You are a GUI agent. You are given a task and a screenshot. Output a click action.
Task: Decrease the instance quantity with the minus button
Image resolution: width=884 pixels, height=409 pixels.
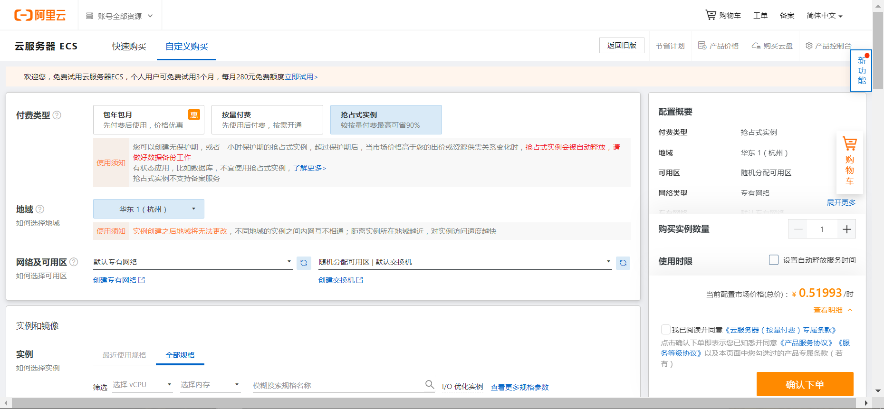point(798,229)
